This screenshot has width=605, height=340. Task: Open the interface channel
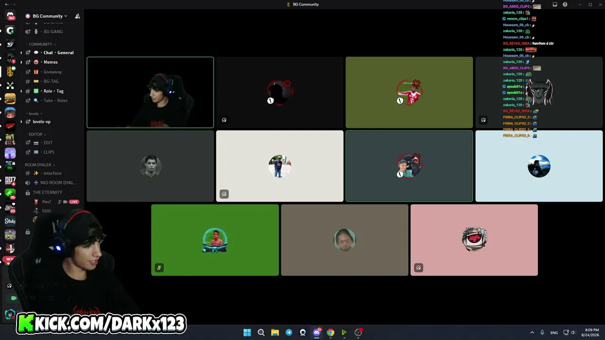tap(52, 173)
